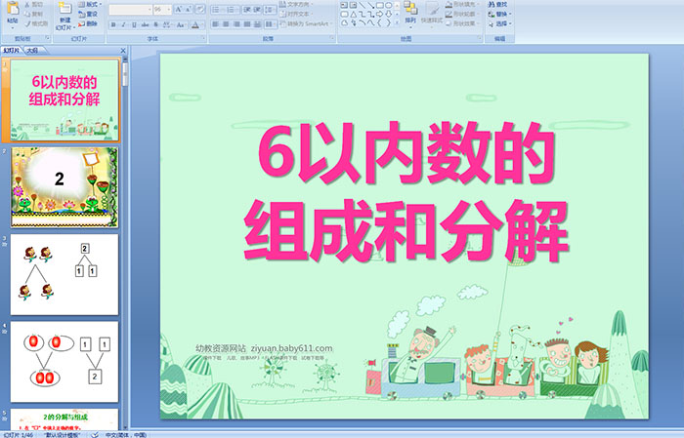The height and width of the screenshot is (438, 684).
Task: Open Quick Styles (快速样式) gallery
Action: tap(432, 15)
